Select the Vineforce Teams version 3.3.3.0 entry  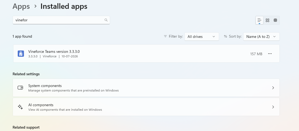[146, 54]
